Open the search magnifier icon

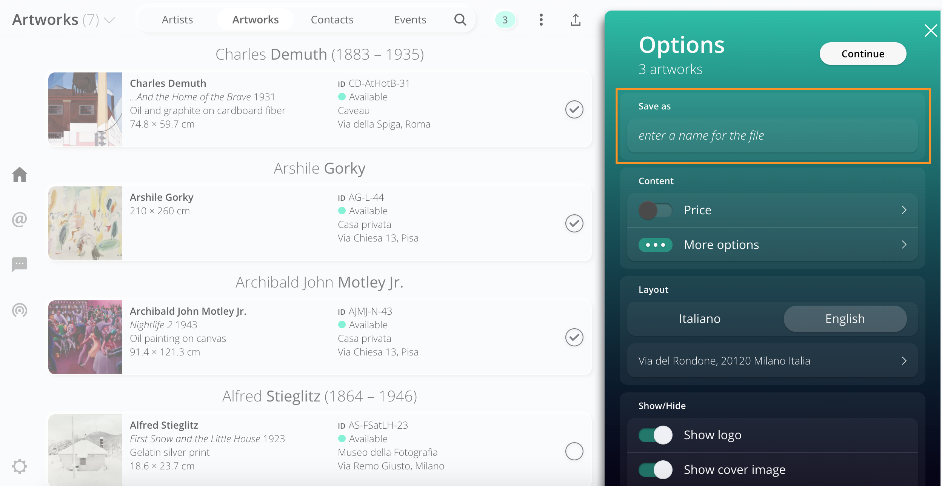[460, 20]
